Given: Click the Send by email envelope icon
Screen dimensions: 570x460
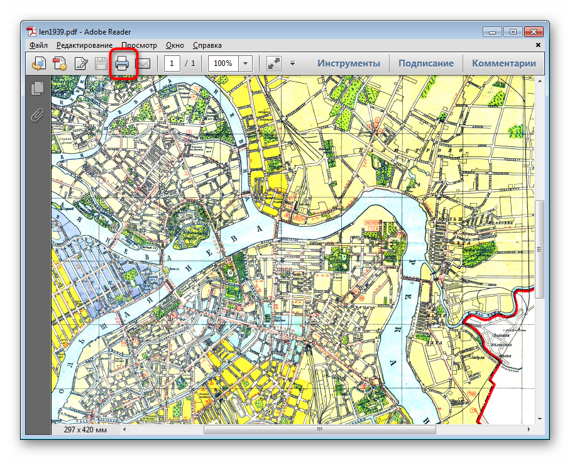Looking at the screenshot, I should [x=144, y=63].
